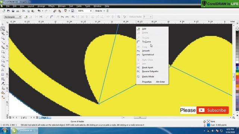
Task: Click the Paste icon in standard toolbar
Action: click(x=33, y=11)
